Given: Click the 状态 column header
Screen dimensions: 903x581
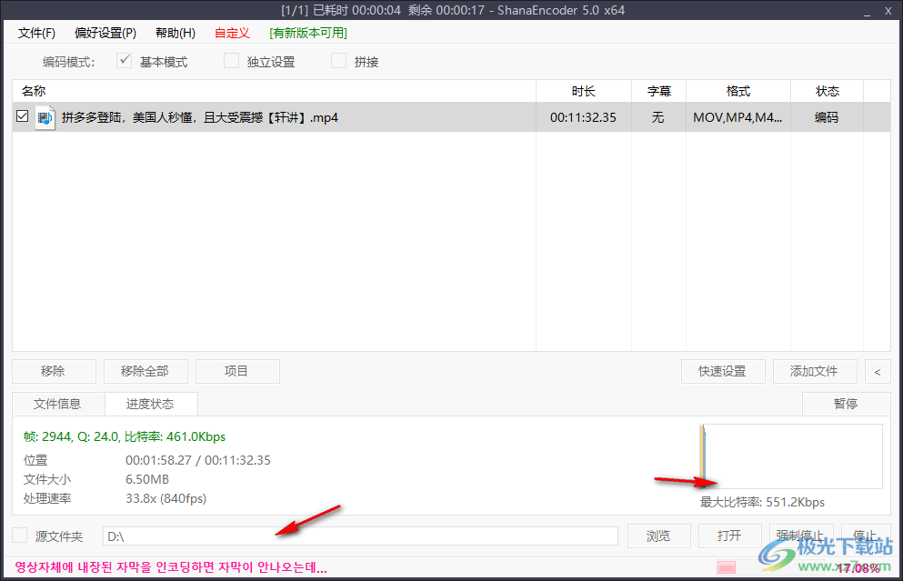Looking at the screenshot, I should click(x=827, y=91).
